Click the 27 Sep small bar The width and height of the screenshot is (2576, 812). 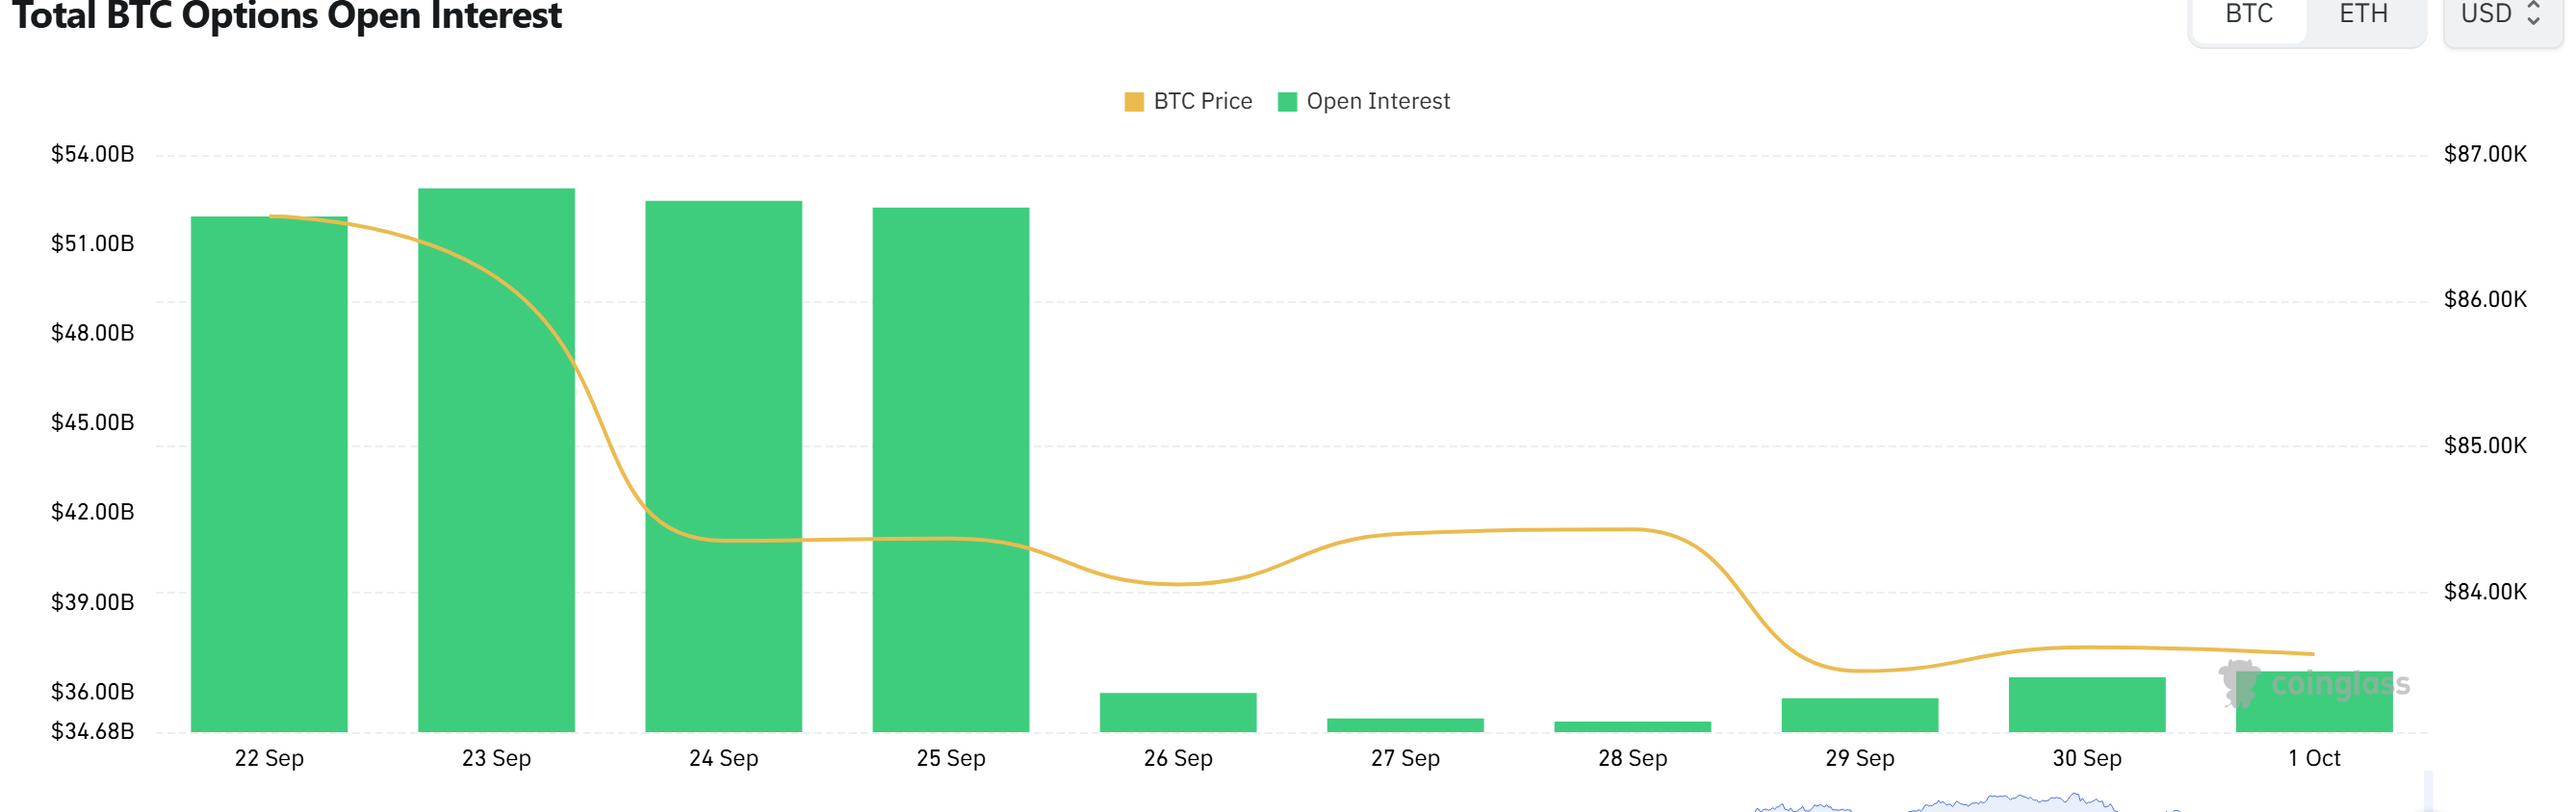pyautogui.click(x=1405, y=725)
